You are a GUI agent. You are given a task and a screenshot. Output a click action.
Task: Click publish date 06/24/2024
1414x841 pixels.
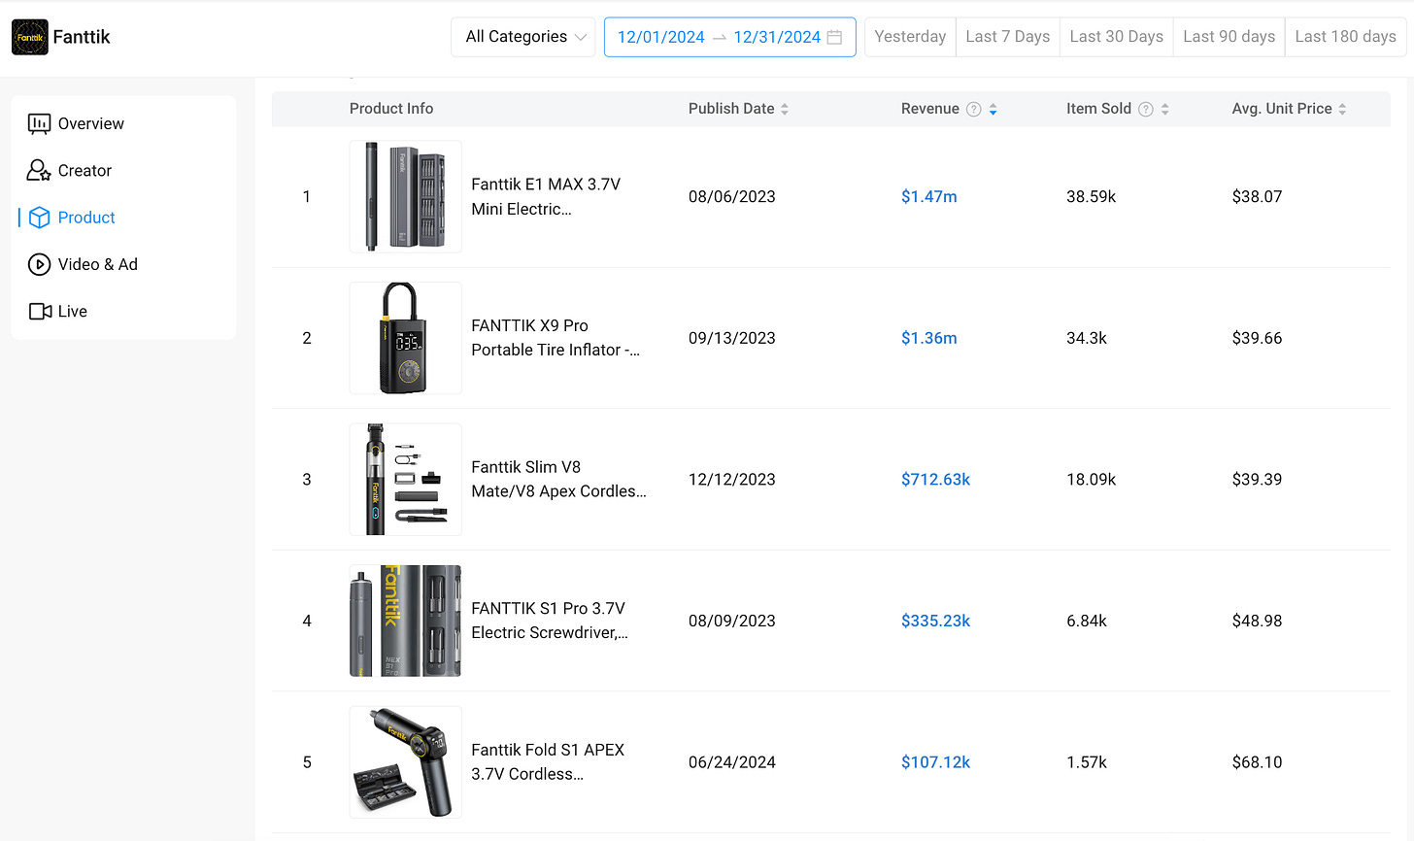pos(732,762)
